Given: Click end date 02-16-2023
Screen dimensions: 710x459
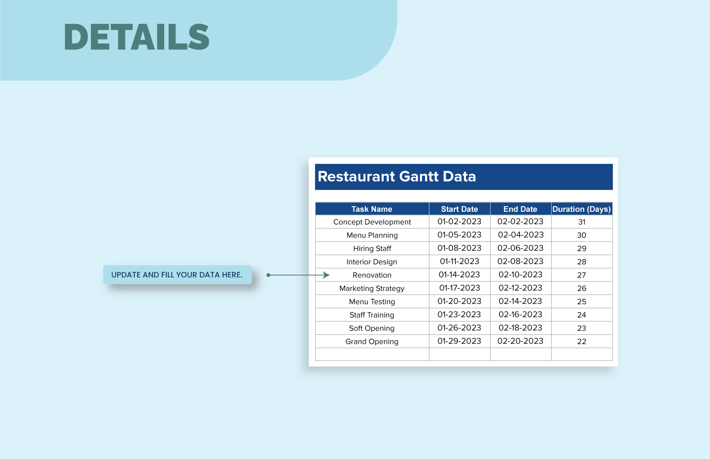Looking at the screenshot, I should tap(520, 314).
